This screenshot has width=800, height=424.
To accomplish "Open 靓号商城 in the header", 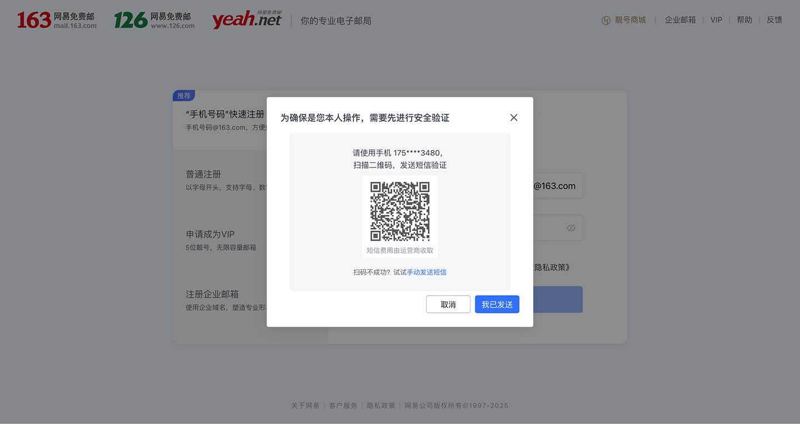I will coord(631,20).
